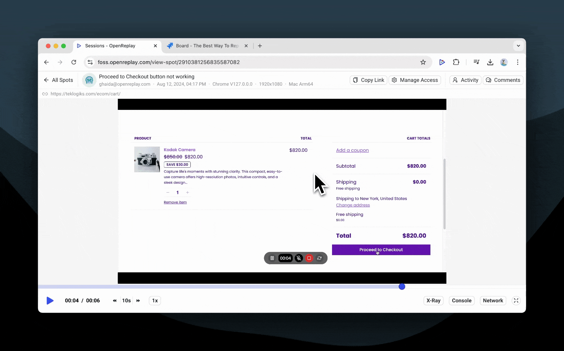Viewport: 564px width, 351px height.
Task: Click the SAVE $30.00 badge
Action: pyautogui.click(x=177, y=164)
